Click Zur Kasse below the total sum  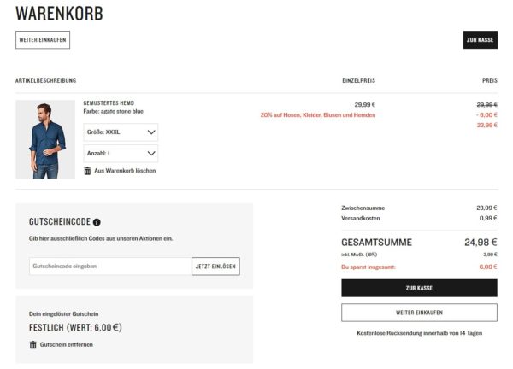coord(419,288)
